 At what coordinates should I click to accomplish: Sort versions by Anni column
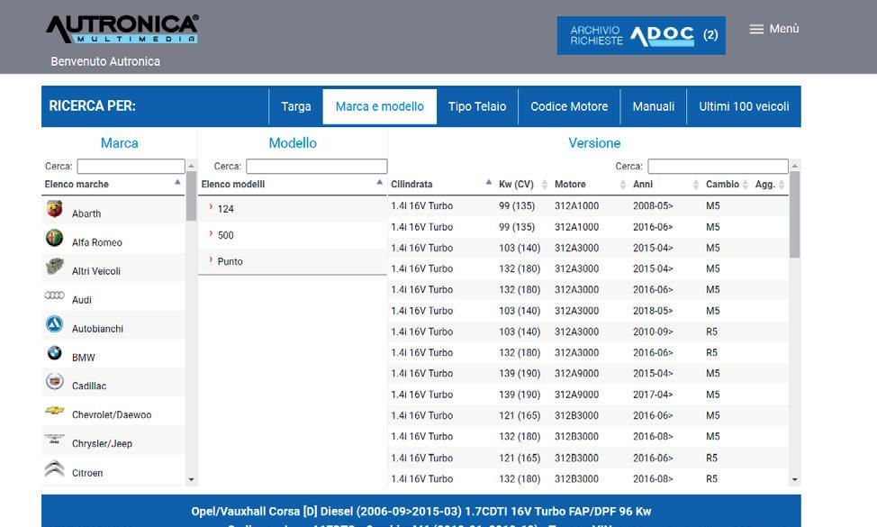(x=665, y=184)
